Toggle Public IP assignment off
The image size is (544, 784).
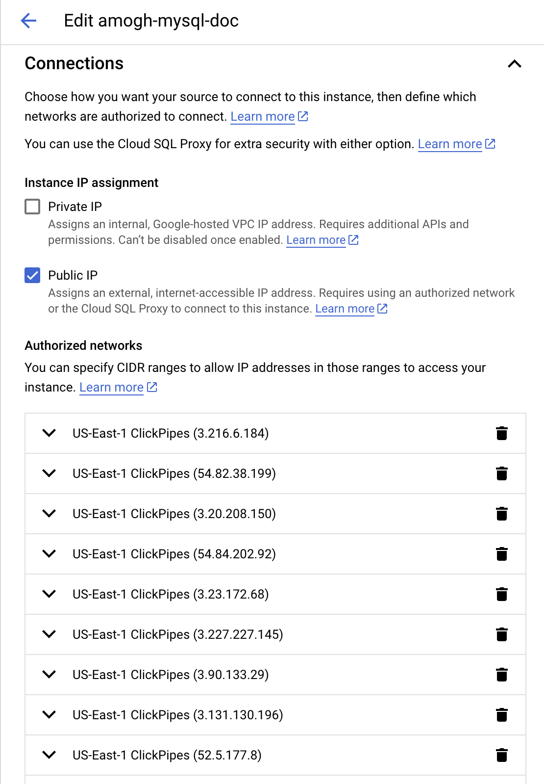click(x=32, y=275)
